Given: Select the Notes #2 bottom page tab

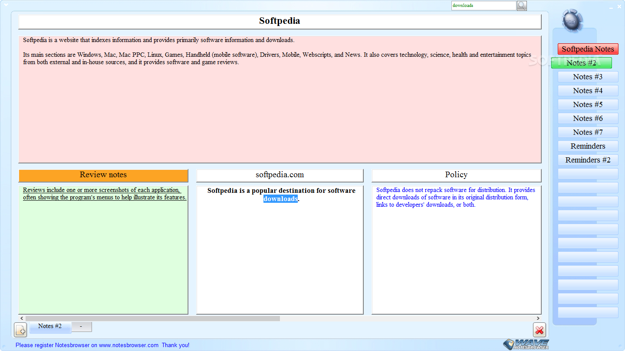Looking at the screenshot, I should pyautogui.click(x=50, y=327).
